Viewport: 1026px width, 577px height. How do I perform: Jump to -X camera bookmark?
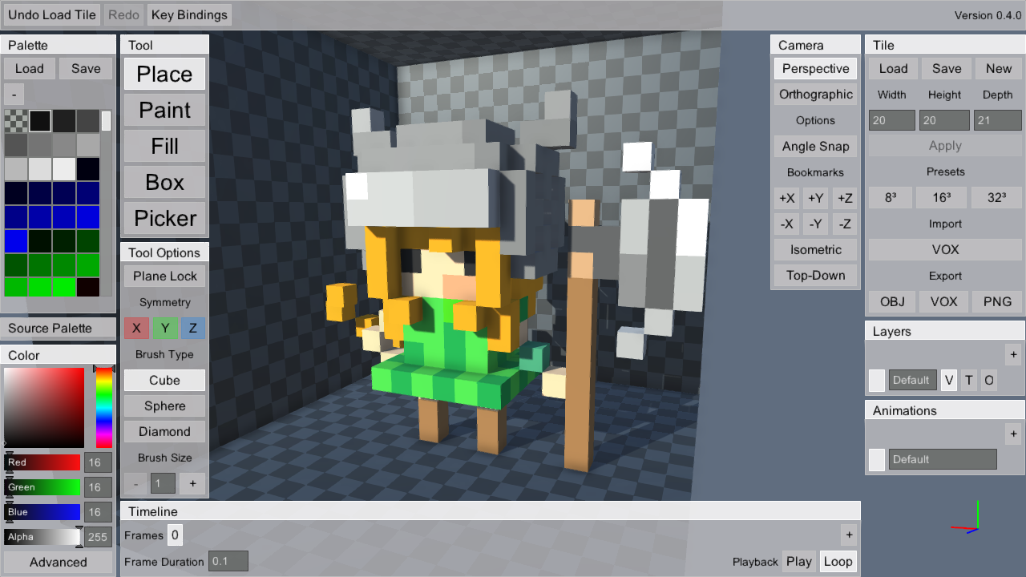(787, 224)
